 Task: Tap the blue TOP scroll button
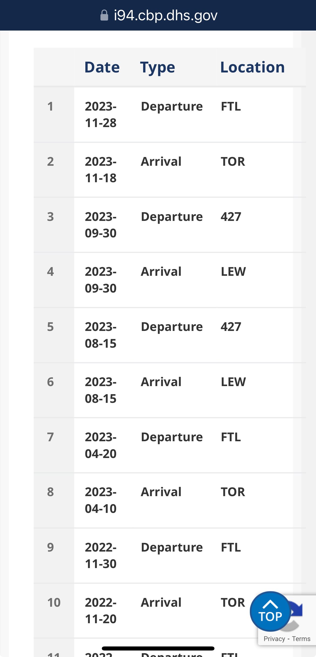tap(270, 611)
